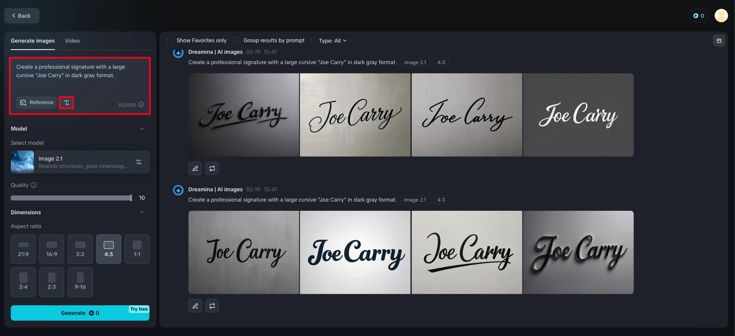Open the assets folder icon
The height and width of the screenshot is (336, 735).
point(719,41)
